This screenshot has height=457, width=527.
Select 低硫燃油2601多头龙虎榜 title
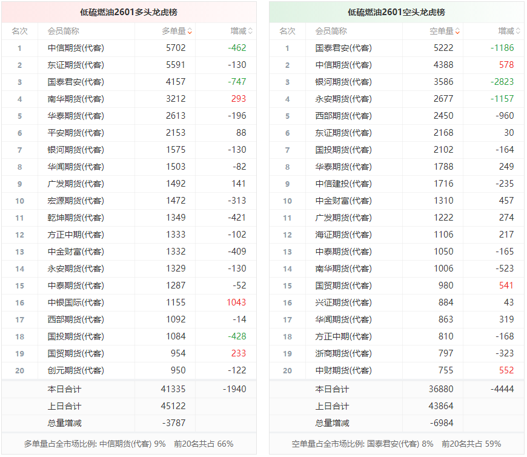click(129, 13)
